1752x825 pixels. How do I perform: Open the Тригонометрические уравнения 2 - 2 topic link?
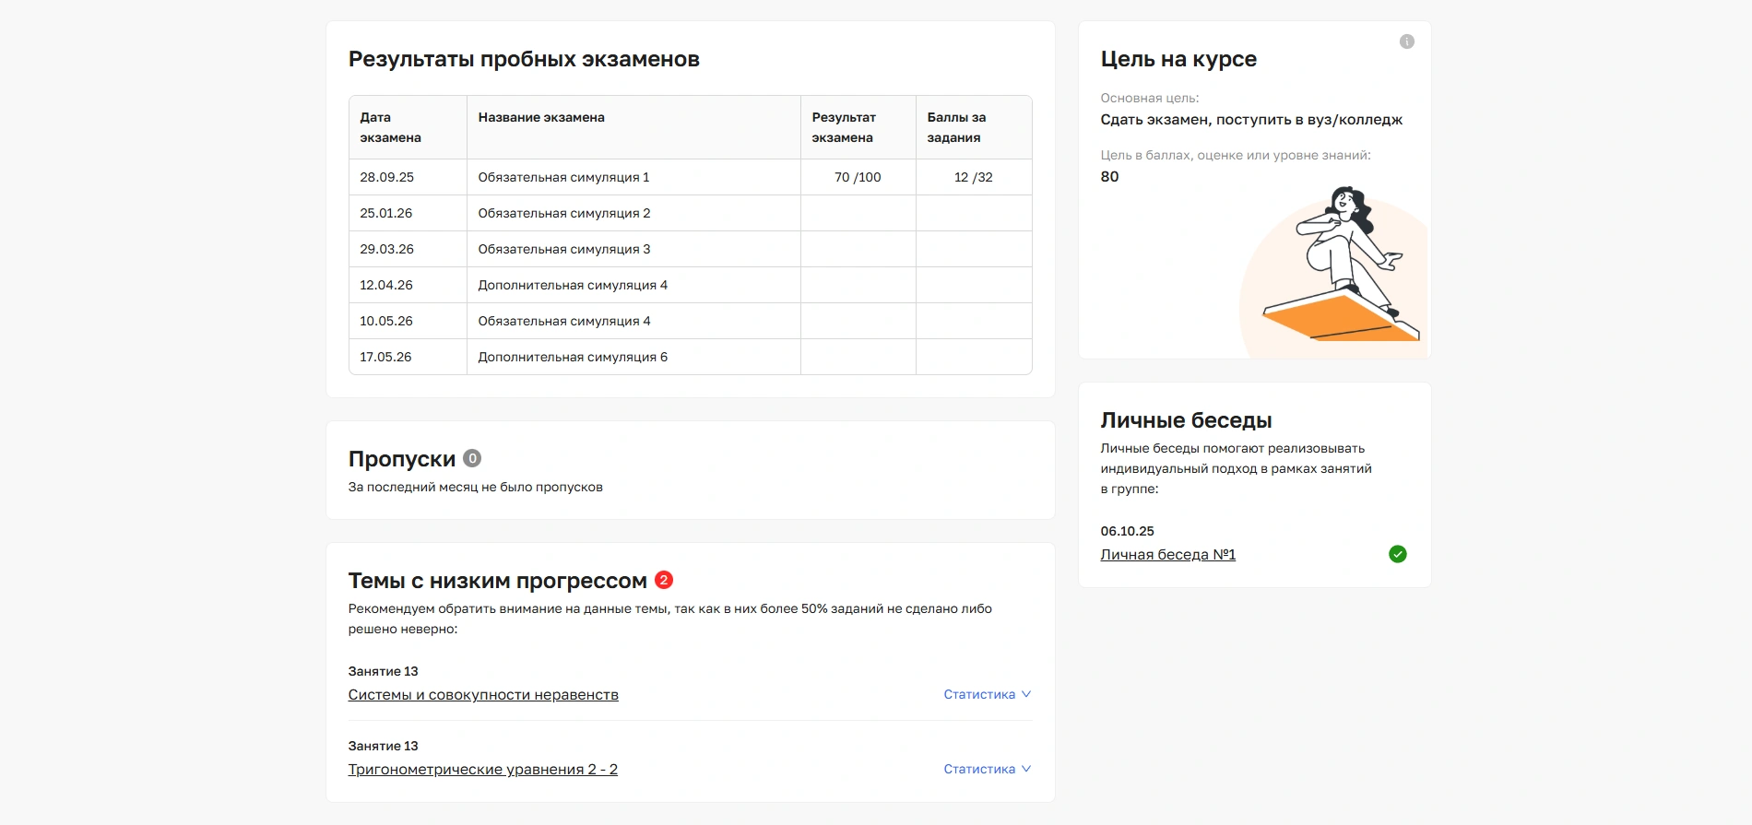[x=482, y=770]
